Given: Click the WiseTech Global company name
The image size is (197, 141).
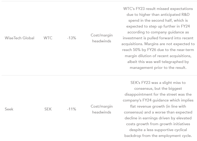Looking at the screenshot, I should point(20,38).
